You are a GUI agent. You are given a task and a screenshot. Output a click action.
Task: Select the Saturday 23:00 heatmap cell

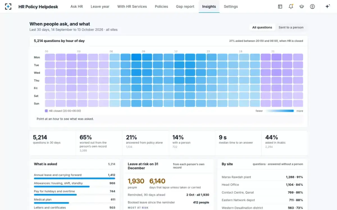(298, 96)
